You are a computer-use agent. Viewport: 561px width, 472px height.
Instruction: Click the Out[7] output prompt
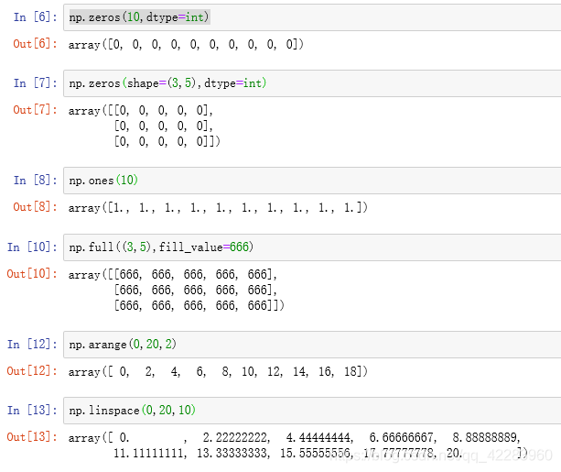click(x=35, y=110)
